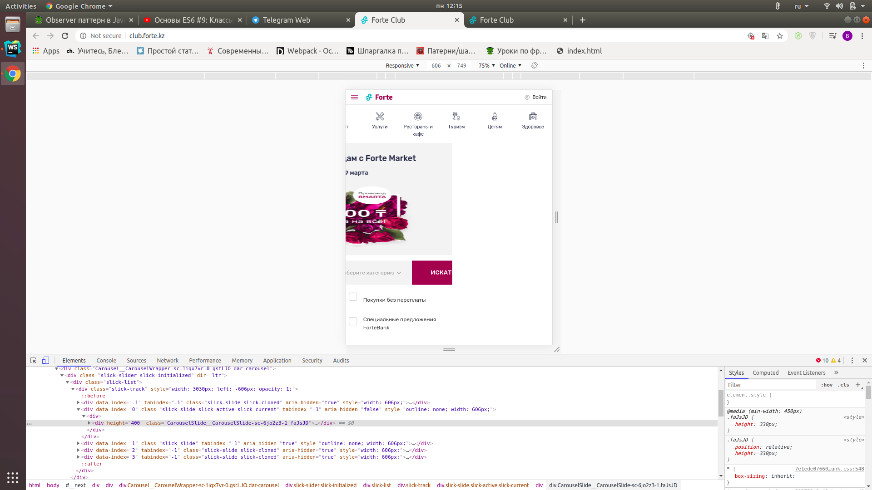This screenshot has height=490, width=872.
Task: Open the Performance tab
Action: coord(205,360)
